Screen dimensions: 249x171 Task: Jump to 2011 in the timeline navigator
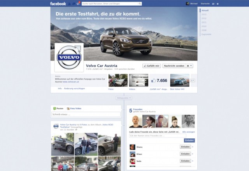(204, 23)
